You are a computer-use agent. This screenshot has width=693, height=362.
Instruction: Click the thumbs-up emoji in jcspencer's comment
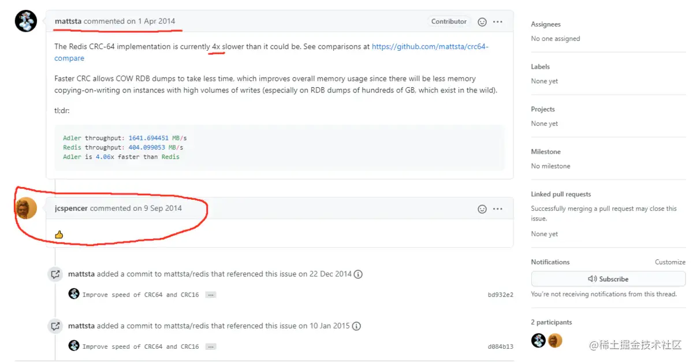point(59,234)
